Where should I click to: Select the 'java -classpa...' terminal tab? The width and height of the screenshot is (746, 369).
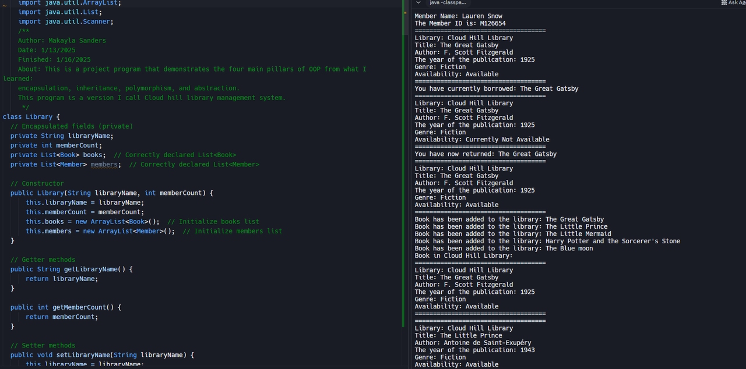447,3
